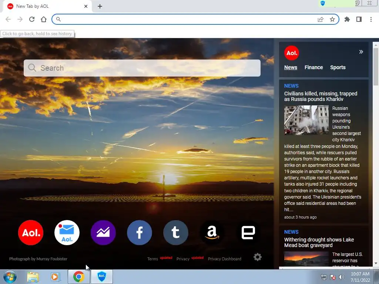Click the search magnifier in AOL Search
Image resolution: width=379 pixels, height=284 pixels.
[x=32, y=68]
